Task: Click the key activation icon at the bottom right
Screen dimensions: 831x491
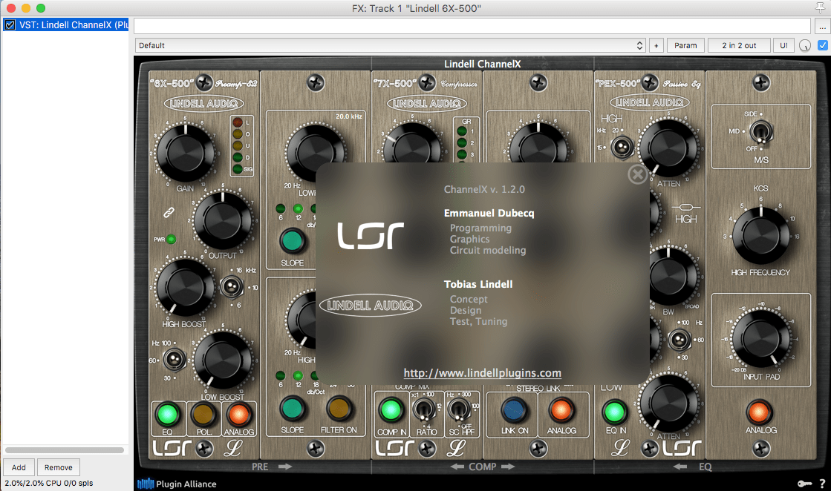Action: click(x=804, y=484)
